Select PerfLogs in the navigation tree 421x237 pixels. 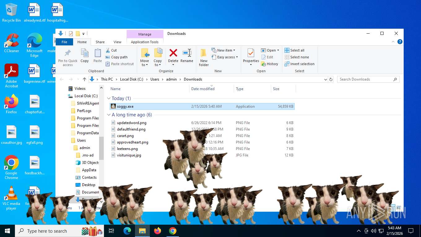pos(84,111)
